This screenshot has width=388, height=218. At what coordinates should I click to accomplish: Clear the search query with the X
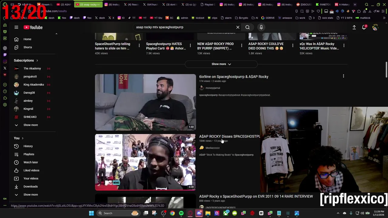tap(238, 27)
